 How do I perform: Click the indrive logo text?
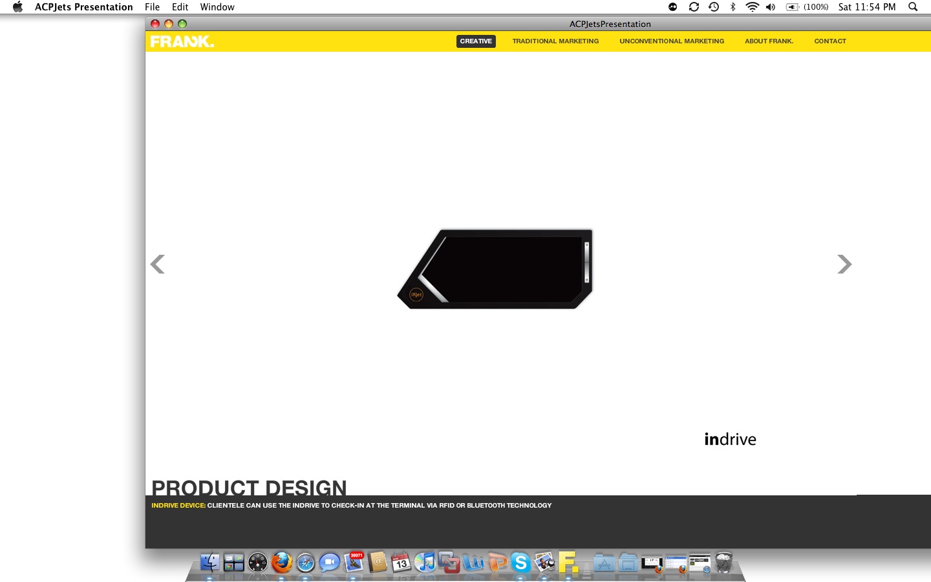pyautogui.click(x=730, y=439)
